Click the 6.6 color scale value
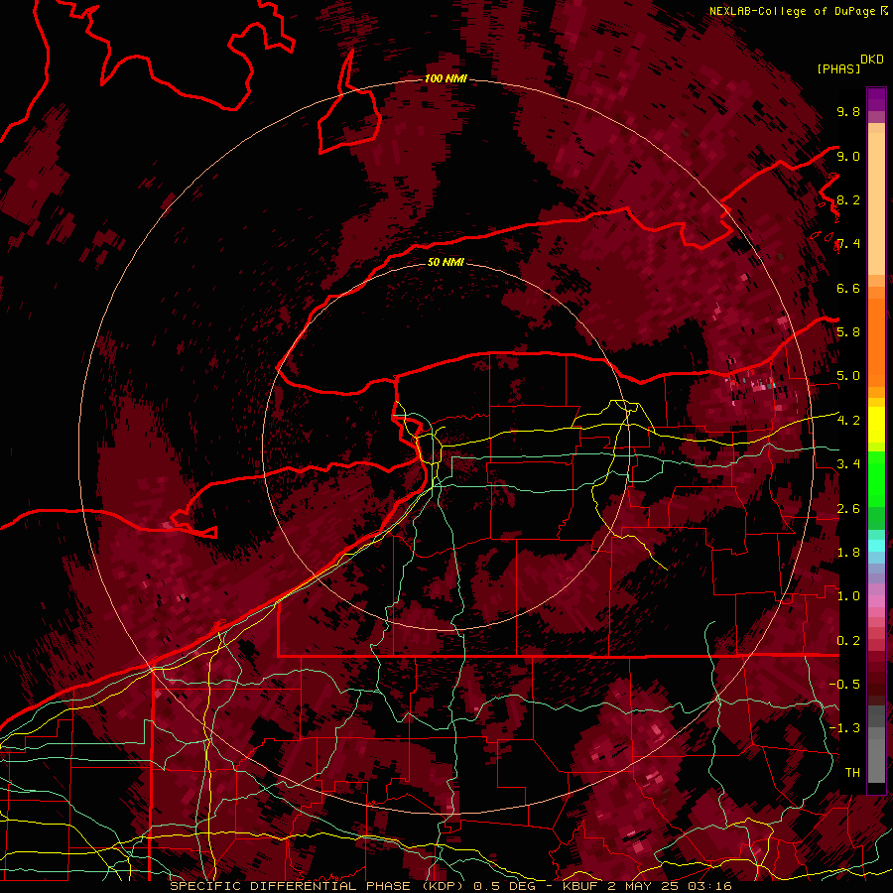This screenshot has width=893, height=893. (x=848, y=288)
